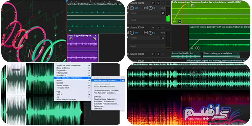
Task: Select the Traffic in downtown Toronto clip
Action: 211,12
